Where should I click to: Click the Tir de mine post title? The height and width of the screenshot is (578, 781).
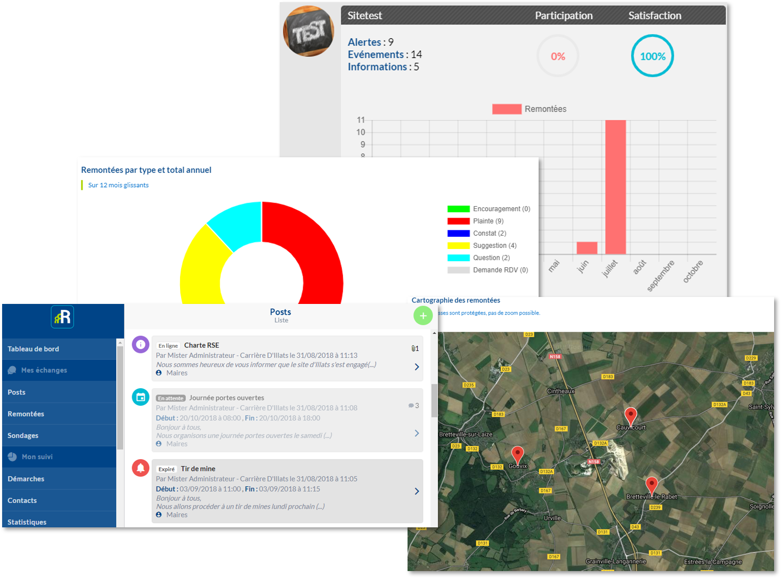click(198, 469)
